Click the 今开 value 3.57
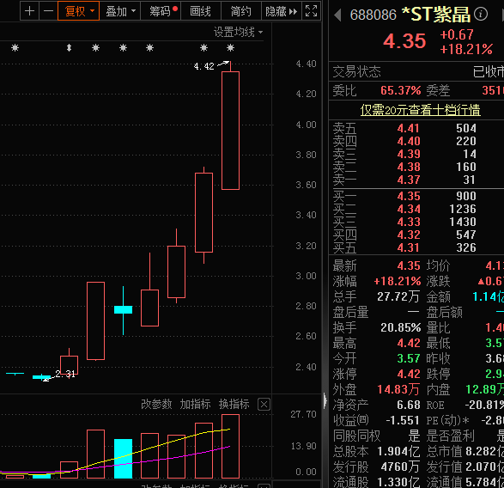Image resolution: width=504 pixels, height=488 pixels. point(409,358)
